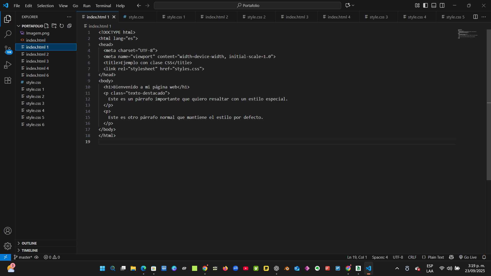
Task: Click the editor vertical scrollbar
Action: click(x=489, y=105)
